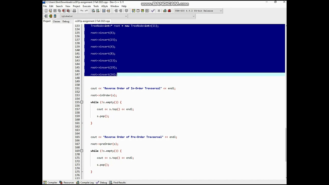Click the Save file toolbar icon
Image resolution: width=329 pixels, height=185 pixels.
pos(55,11)
